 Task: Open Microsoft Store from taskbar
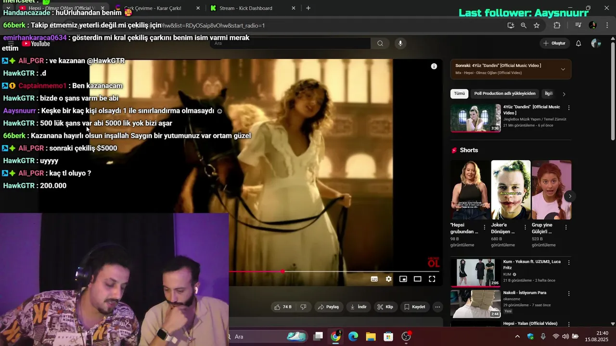pos(388,336)
